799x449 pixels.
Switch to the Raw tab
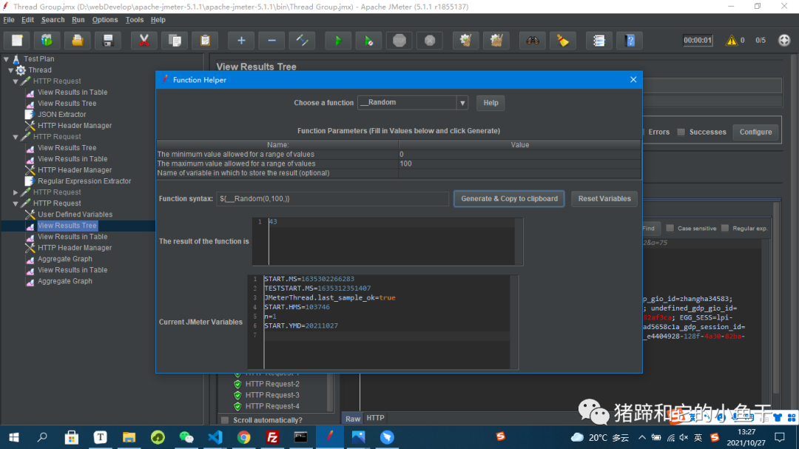coord(353,419)
